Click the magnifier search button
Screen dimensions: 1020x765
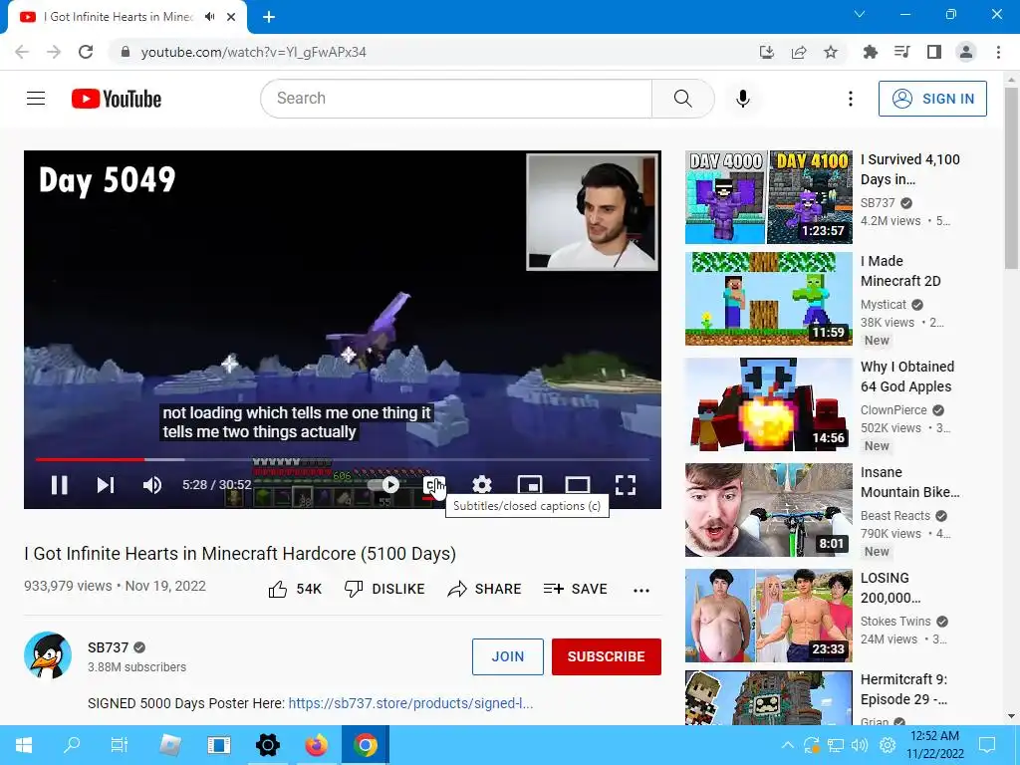point(683,99)
